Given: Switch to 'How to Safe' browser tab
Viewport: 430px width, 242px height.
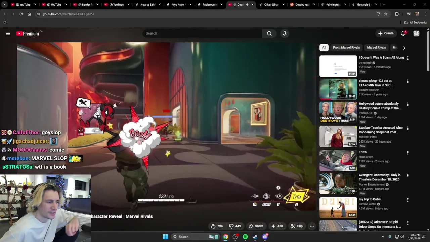Looking at the screenshot, I should pos(145,5).
